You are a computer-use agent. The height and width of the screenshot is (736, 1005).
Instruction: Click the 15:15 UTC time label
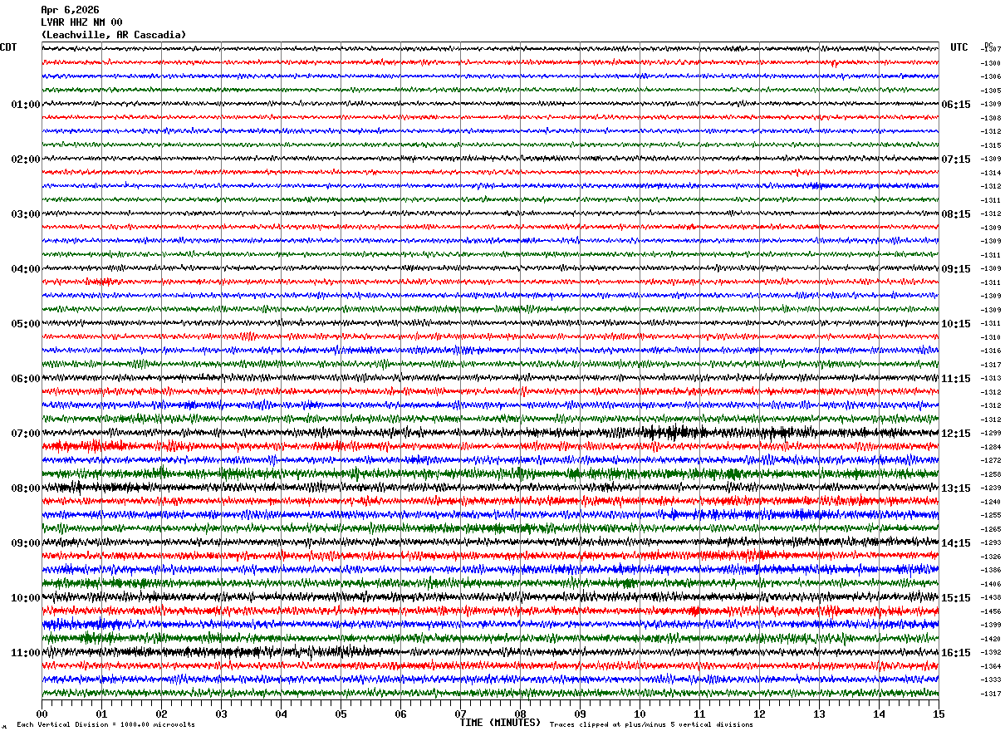[x=956, y=598]
